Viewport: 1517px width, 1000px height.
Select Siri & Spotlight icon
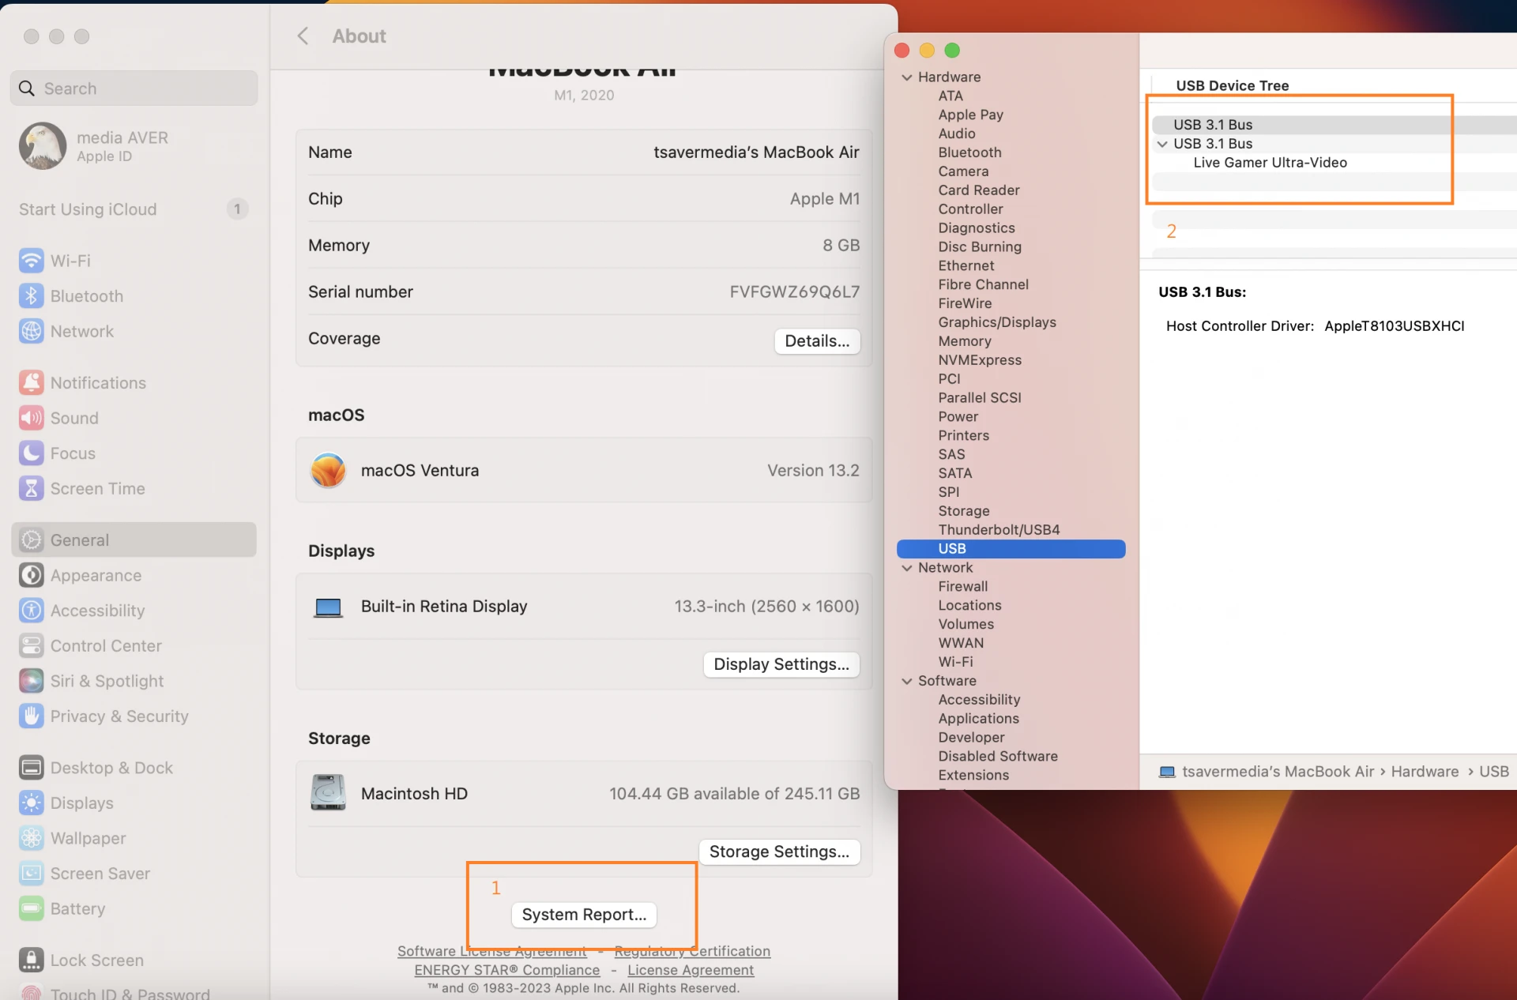click(x=31, y=681)
